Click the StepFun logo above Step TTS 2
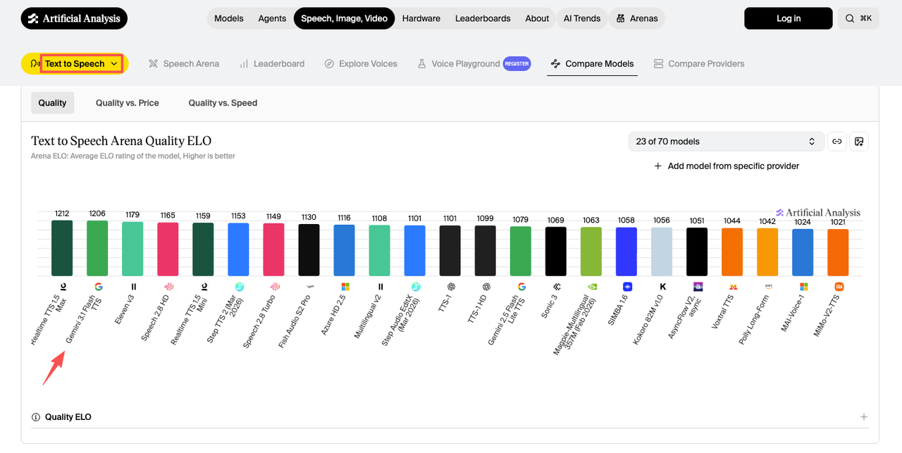 pos(239,287)
